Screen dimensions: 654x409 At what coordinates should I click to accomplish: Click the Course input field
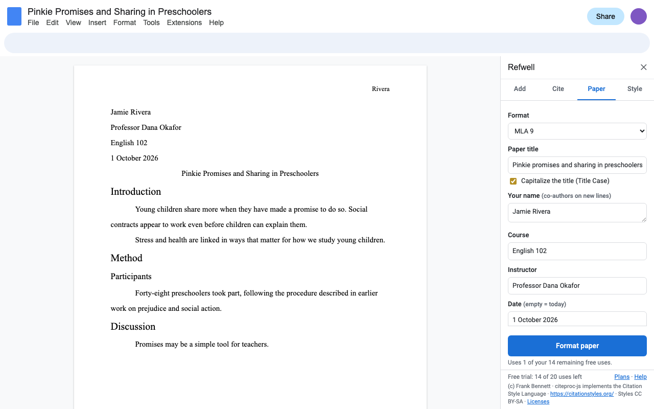click(577, 251)
